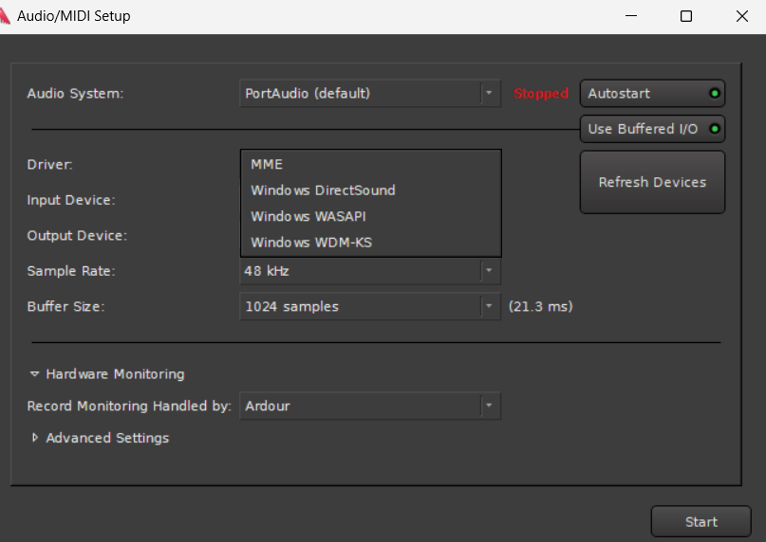Click the Sample Rate dropdown arrow
The image size is (766, 542).
click(489, 271)
